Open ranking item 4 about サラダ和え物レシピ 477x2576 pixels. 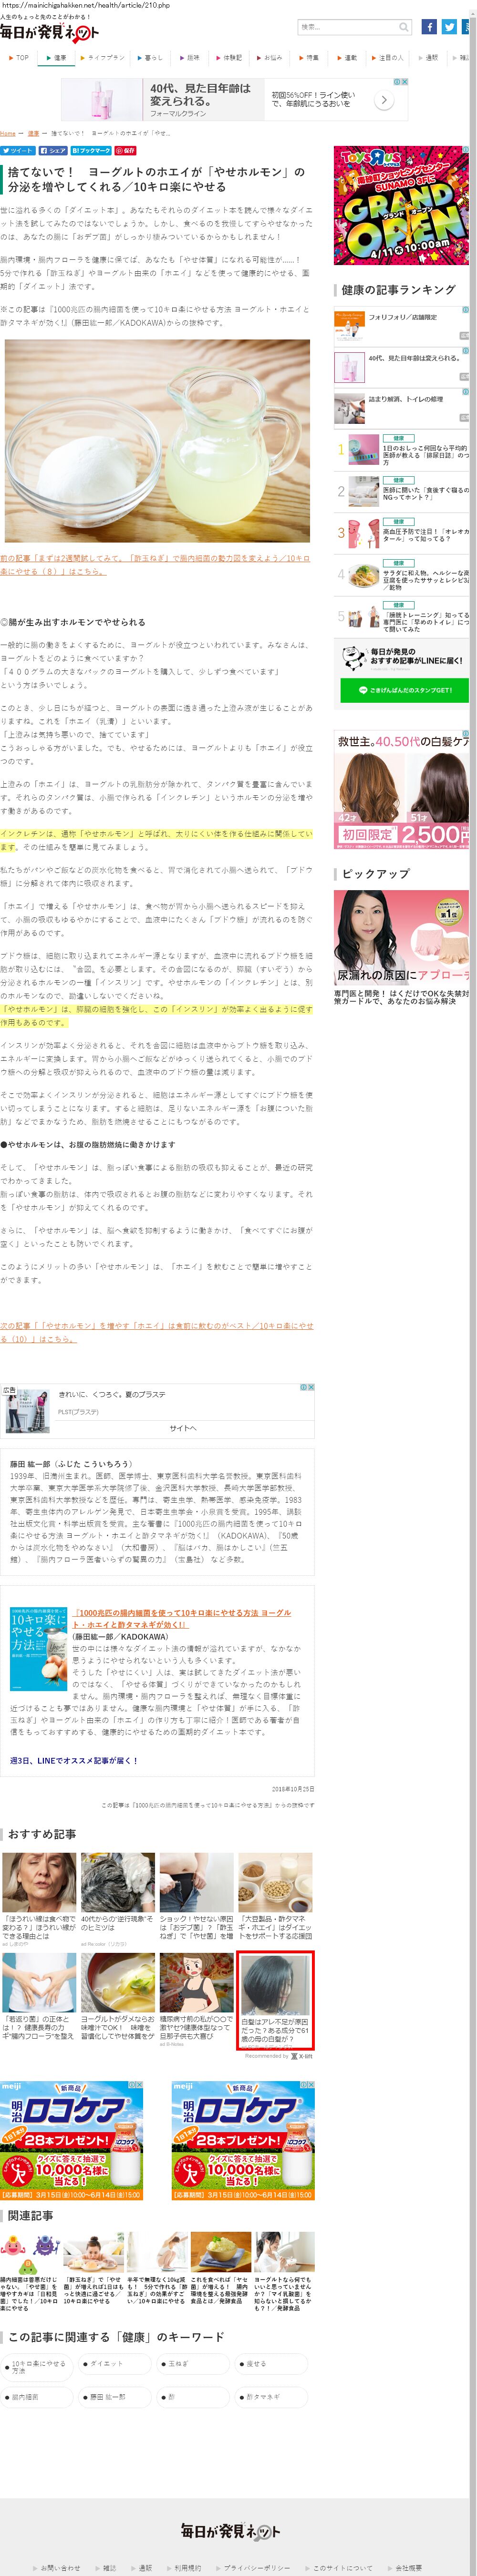(x=401, y=575)
